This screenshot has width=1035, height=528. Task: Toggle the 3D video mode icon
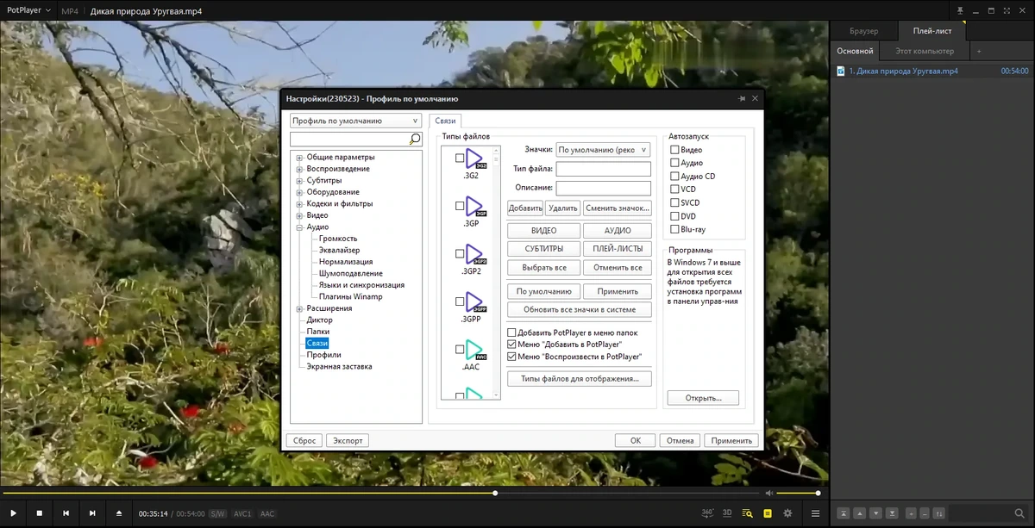[x=727, y=513]
